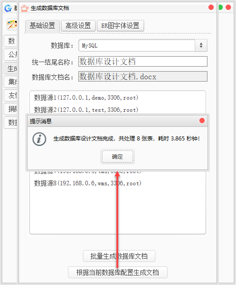Open the MySQL database dropdown arrow

201,45
